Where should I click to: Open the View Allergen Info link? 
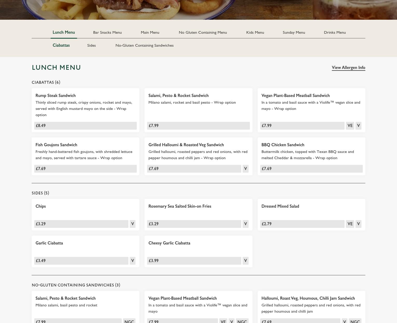pyautogui.click(x=348, y=68)
